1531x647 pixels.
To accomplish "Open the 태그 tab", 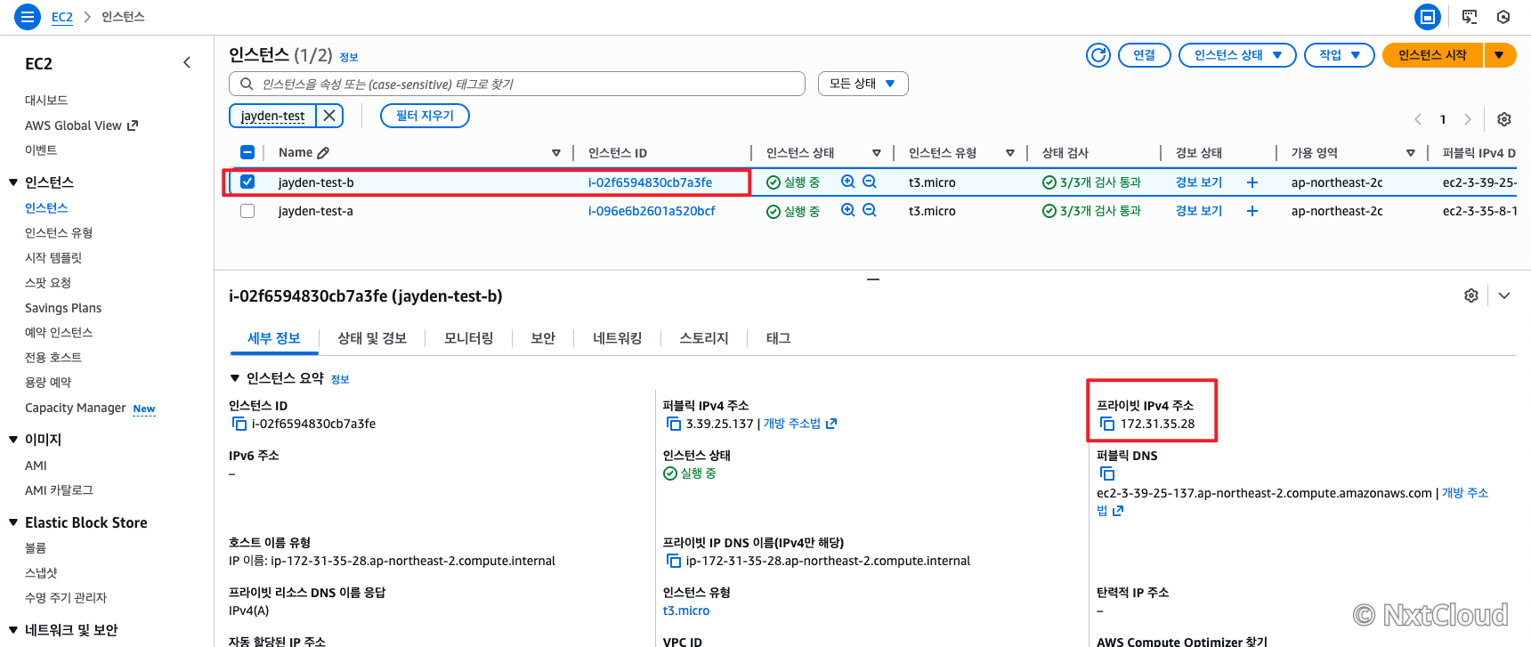I will pyautogui.click(x=779, y=338).
